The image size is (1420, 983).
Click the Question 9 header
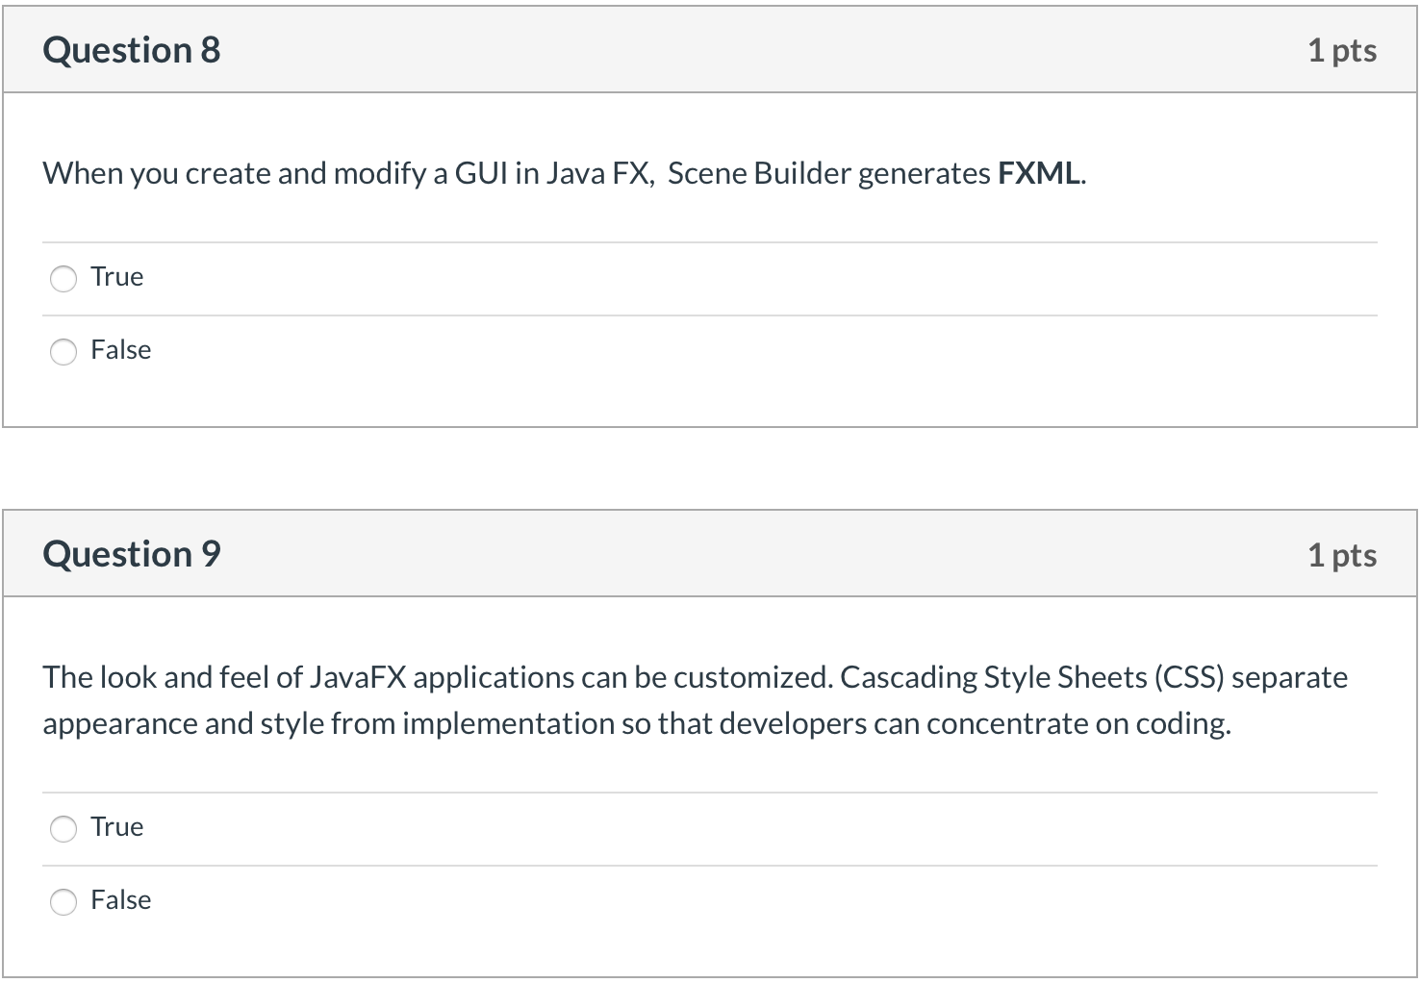132,553
